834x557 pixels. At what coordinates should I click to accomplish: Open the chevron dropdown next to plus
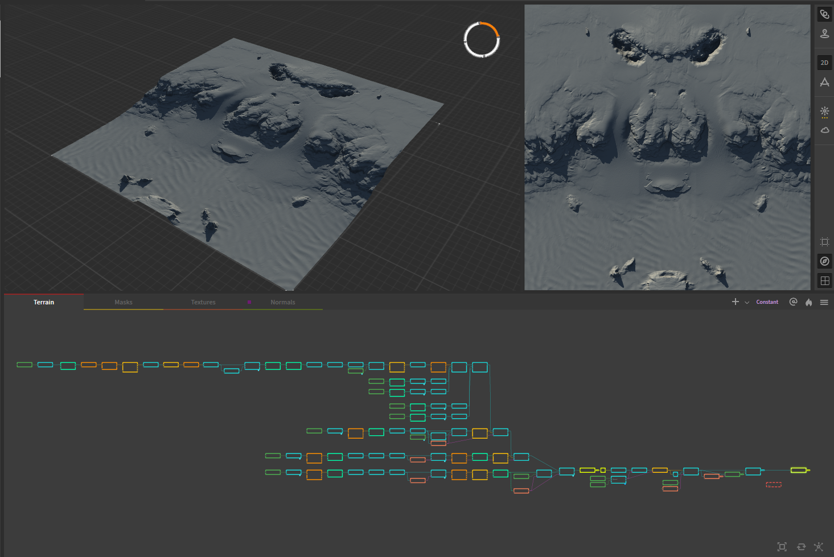pos(747,303)
